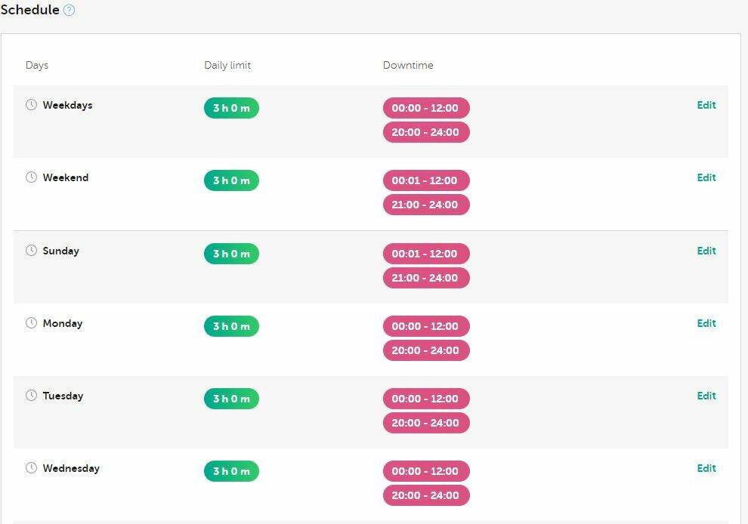
Task: Select Monday's 20:00 - 24:00 downtime pill
Action: pyautogui.click(x=426, y=350)
